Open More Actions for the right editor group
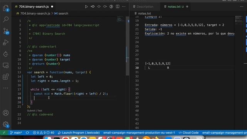This screenshot has width=247, height=139. pyautogui.click(x=242, y=7)
